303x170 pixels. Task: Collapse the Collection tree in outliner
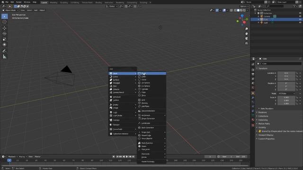255,13
